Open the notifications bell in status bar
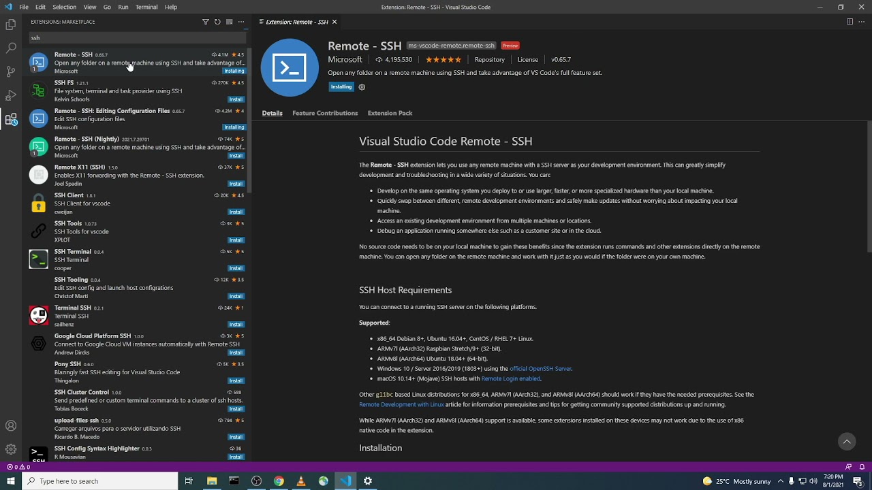The image size is (872, 490). point(862,467)
